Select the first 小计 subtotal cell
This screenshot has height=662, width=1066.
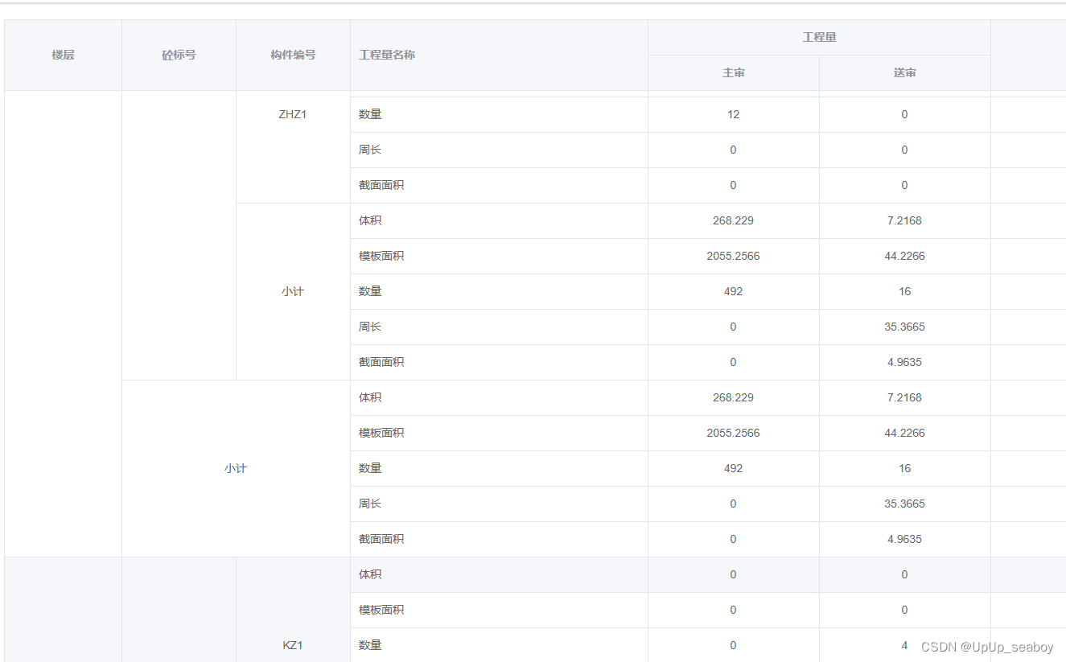pyautogui.click(x=293, y=291)
